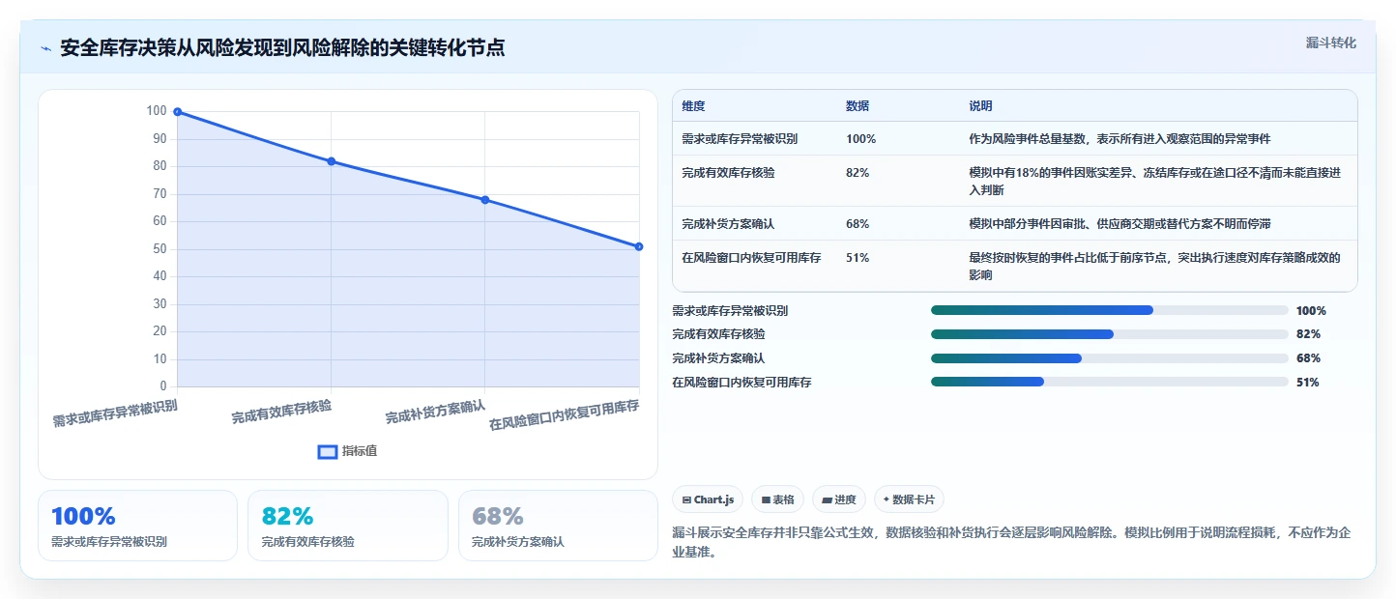This screenshot has height=599, width=1396.
Task: Click the x-axis label 需求或库存异常被识别
Action: 115,414
